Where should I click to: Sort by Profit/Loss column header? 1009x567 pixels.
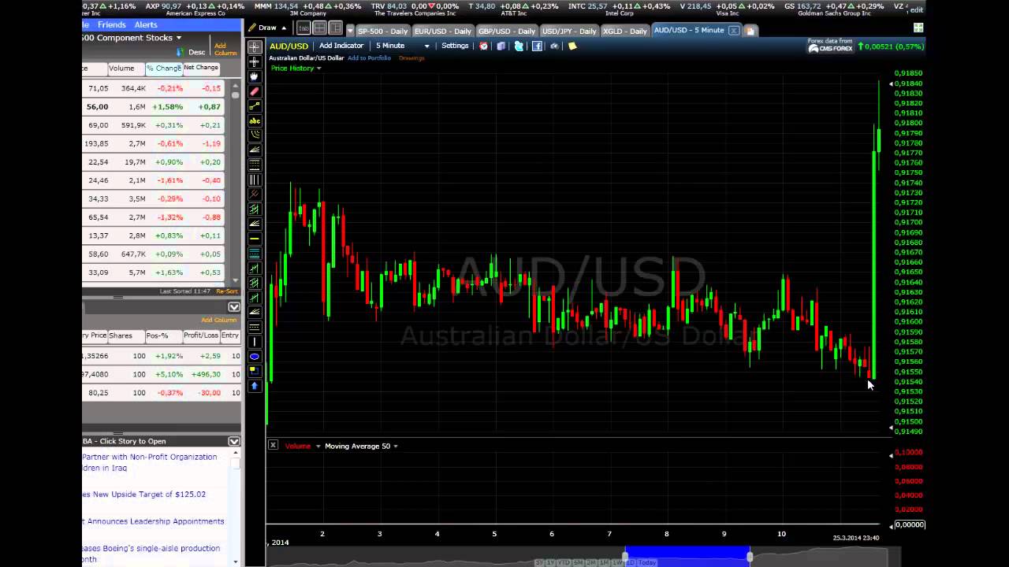click(201, 335)
